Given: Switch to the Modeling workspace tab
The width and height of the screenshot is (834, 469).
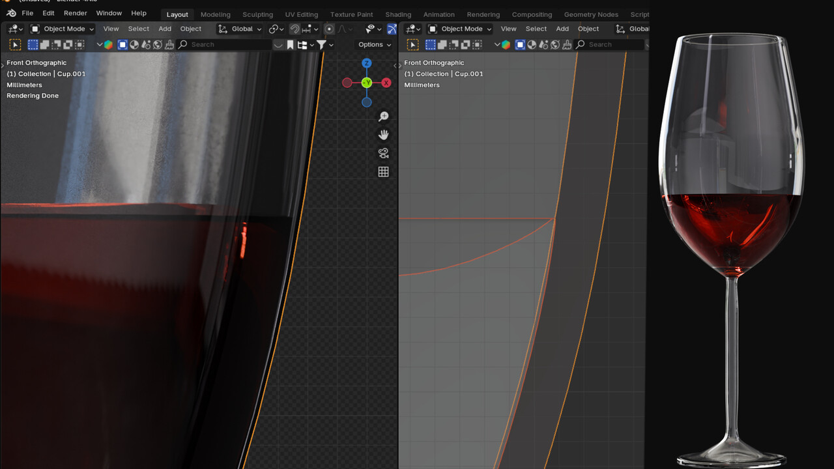Looking at the screenshot, I should 216,14.
